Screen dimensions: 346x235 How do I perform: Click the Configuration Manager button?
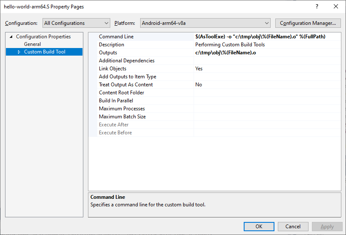308,23
